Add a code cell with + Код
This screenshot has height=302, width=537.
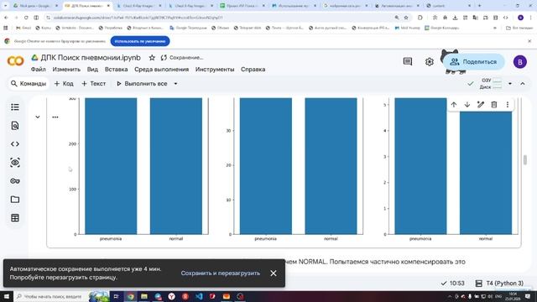point(64,84)
